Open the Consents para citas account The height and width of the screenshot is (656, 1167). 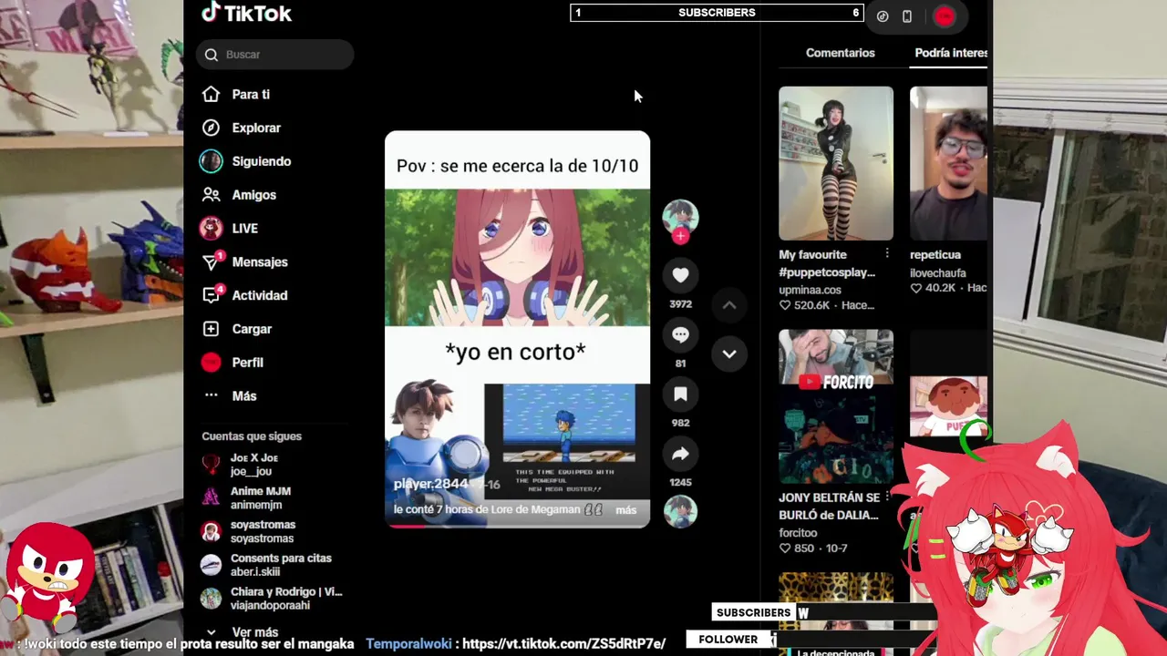272,565
